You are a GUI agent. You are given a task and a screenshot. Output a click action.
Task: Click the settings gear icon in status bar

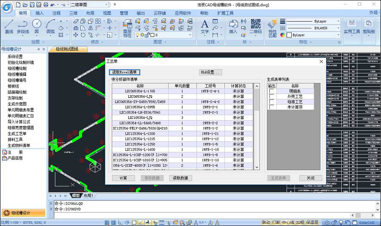coord(327,222)
